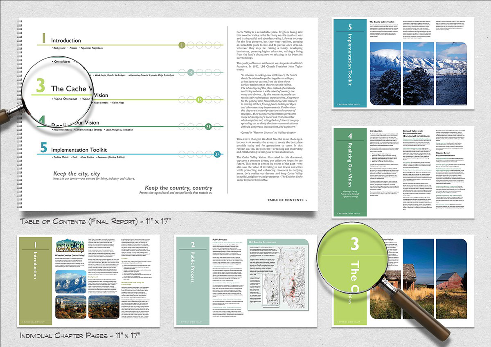
Task: Click the Introduction chapter heading in the contents
Action: point(66,41)
